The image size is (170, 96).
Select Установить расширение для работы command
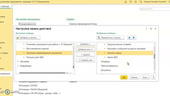(x=44, y=44)
